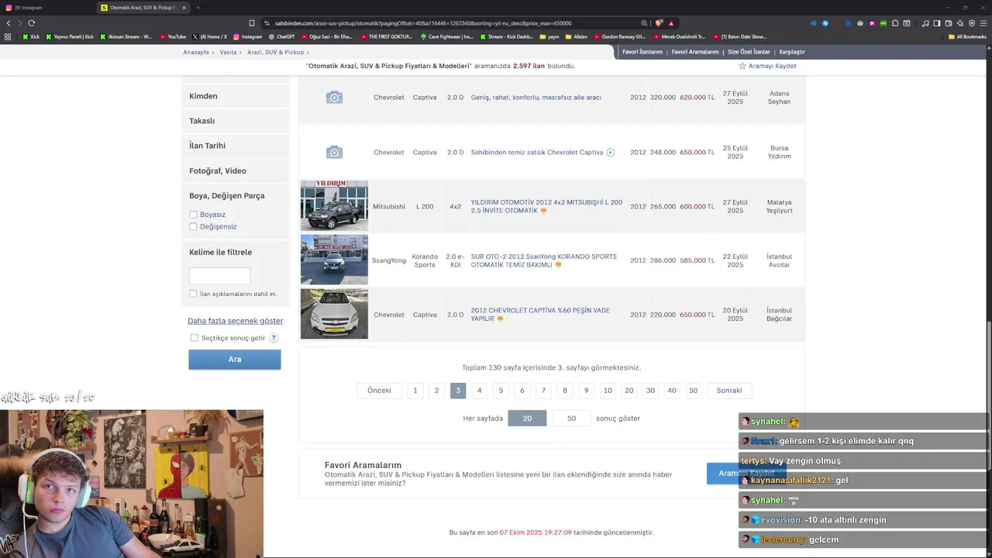
Task: Expand the Kimden filter section
Action: (236, 96)
